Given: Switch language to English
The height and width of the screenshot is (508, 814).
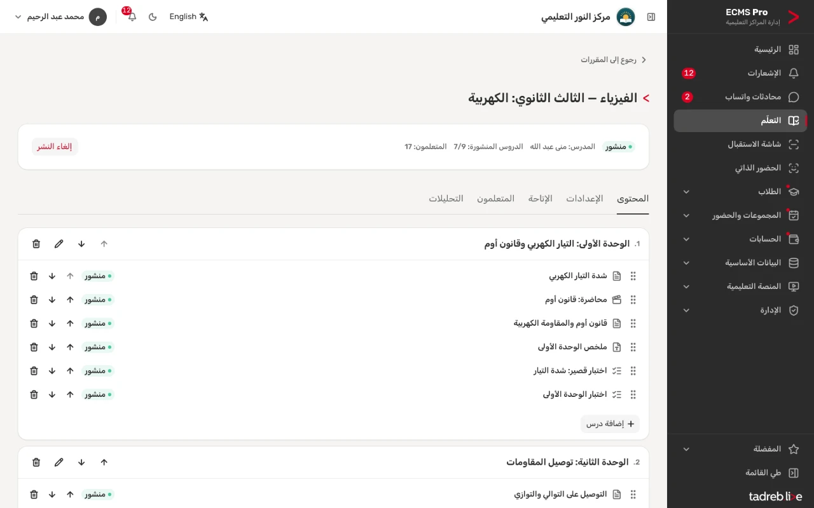Looking at the screenshot, I should (189, 17).
